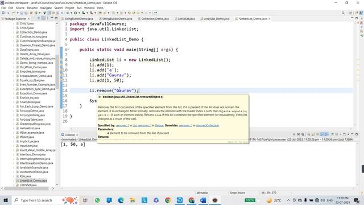Viewport: 364px width, 205px height.
Task: Remove all terminated launches in console
Action: [x=303, y=134]
